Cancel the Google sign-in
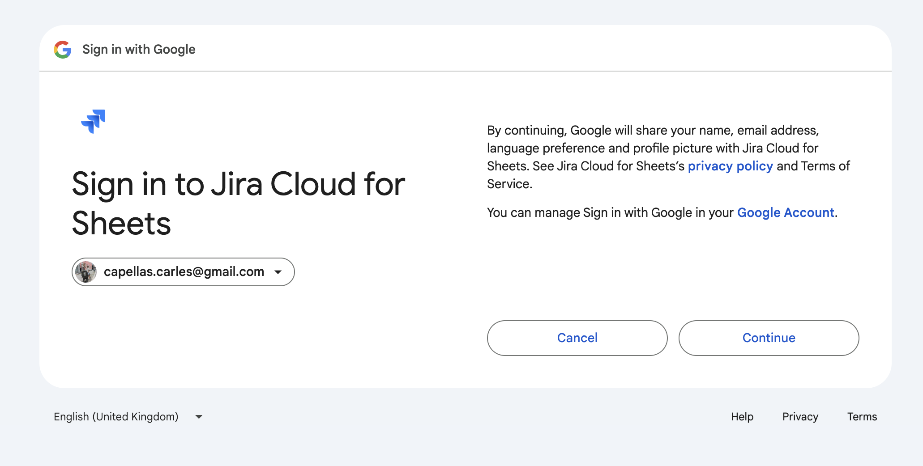 coord(577,338)
